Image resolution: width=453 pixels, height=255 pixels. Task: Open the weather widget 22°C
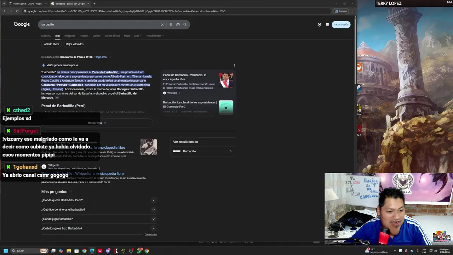(377, 250)
